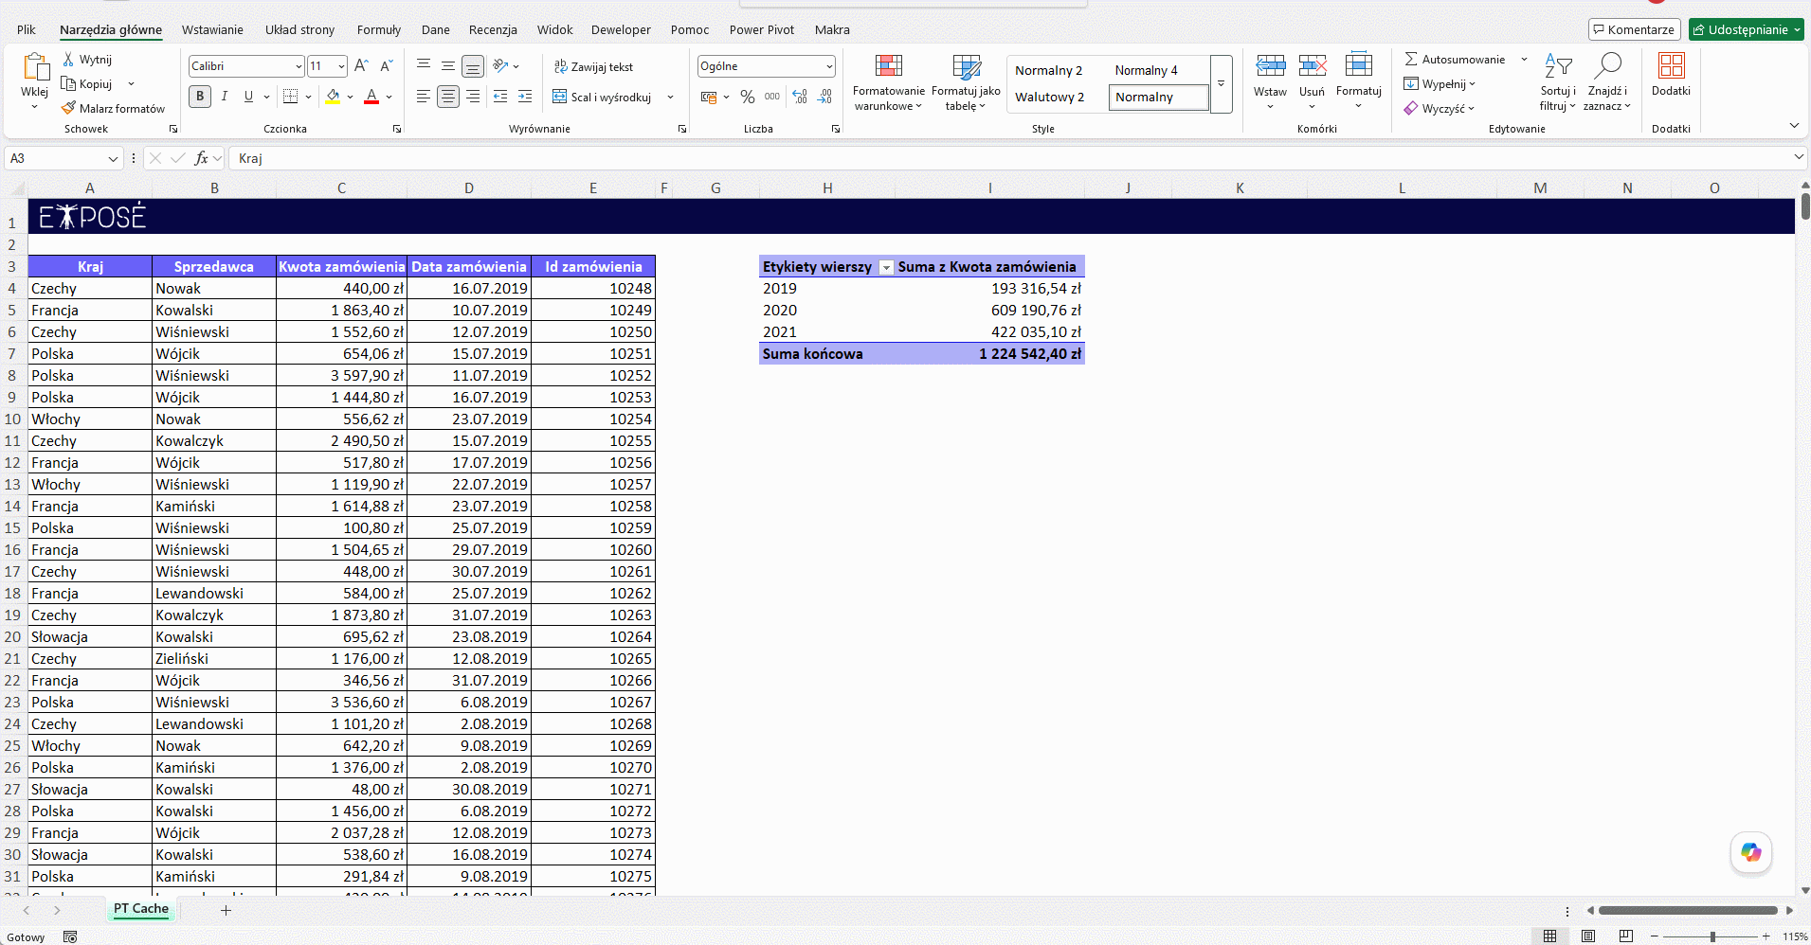Expand the Ogólne number format dropdown
The width and height of the screenshot is (1811, 945).
(x=829, y=66)
